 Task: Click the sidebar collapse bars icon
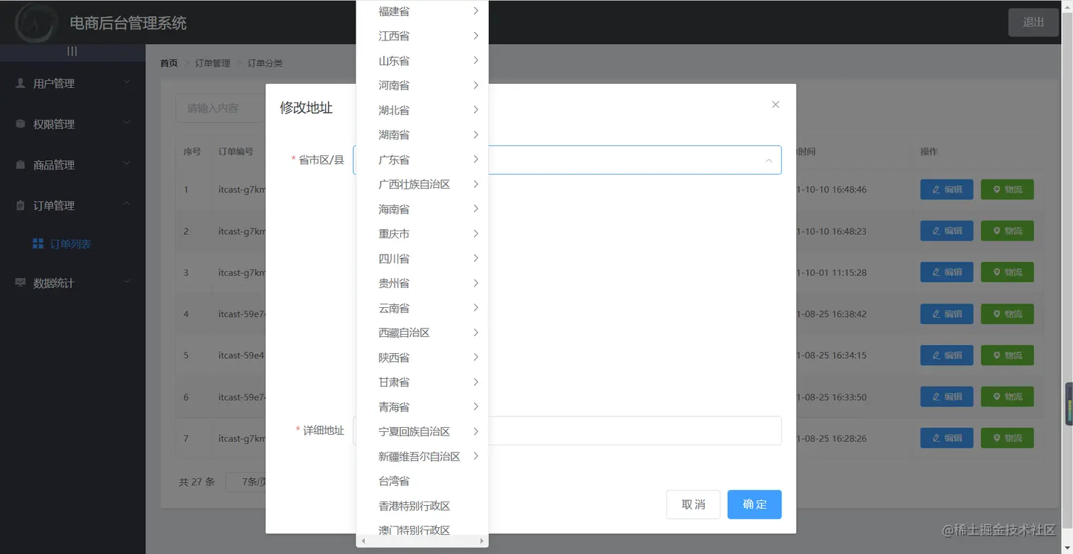[72, 51]
